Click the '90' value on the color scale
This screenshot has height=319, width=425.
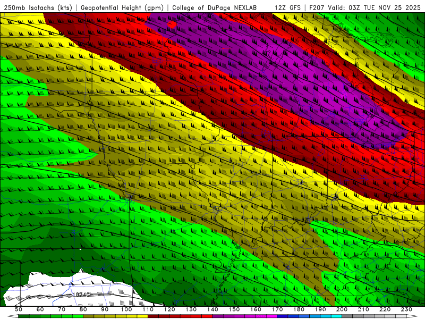click(x=105, y=309)
